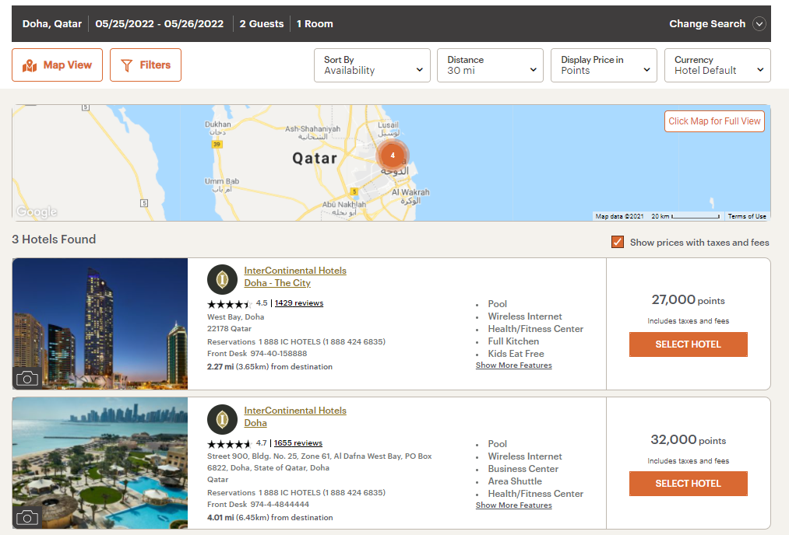Viewport: 789px width, 535px height.
Task: Click camera icon on Doha - The City photo
Action: click(27, 378)
